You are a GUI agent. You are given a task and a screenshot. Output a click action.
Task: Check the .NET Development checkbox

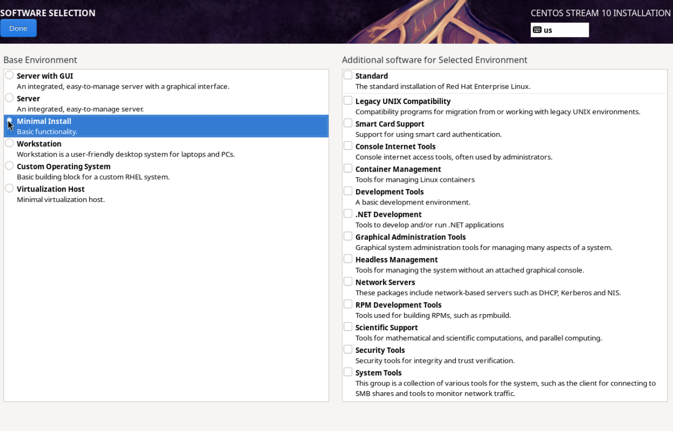pyautogui.click(x=348, y=214)
